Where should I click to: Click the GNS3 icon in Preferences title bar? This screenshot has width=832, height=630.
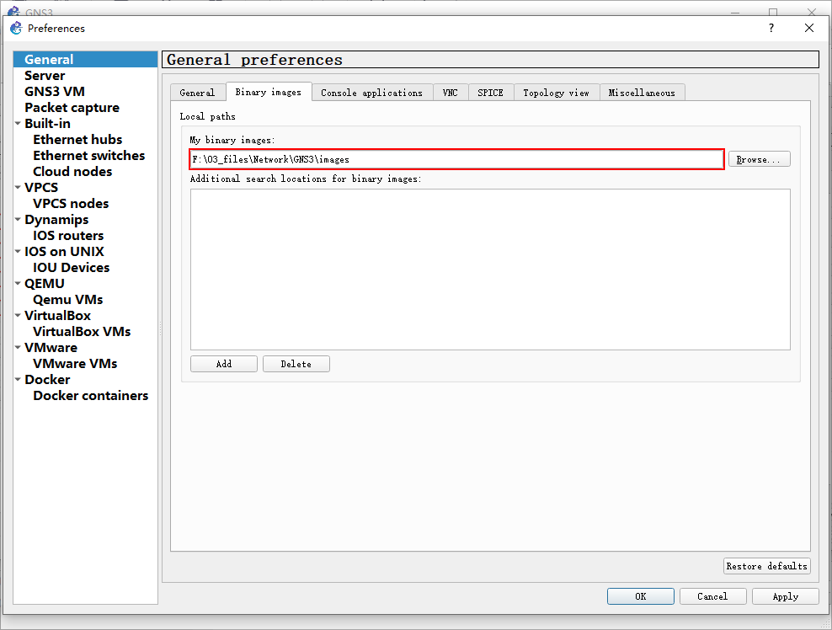click(x=16, y=28)
